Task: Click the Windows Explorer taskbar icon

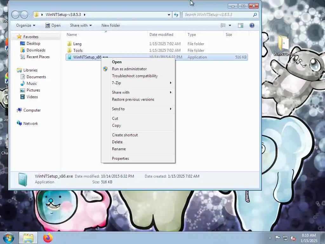Action: click(x=28, y=238)
